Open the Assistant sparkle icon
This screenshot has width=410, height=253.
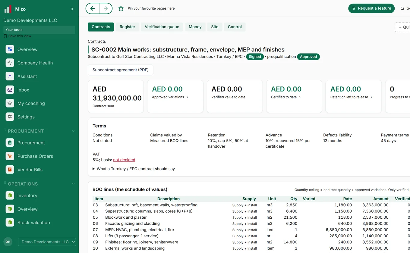pos(10,76)
